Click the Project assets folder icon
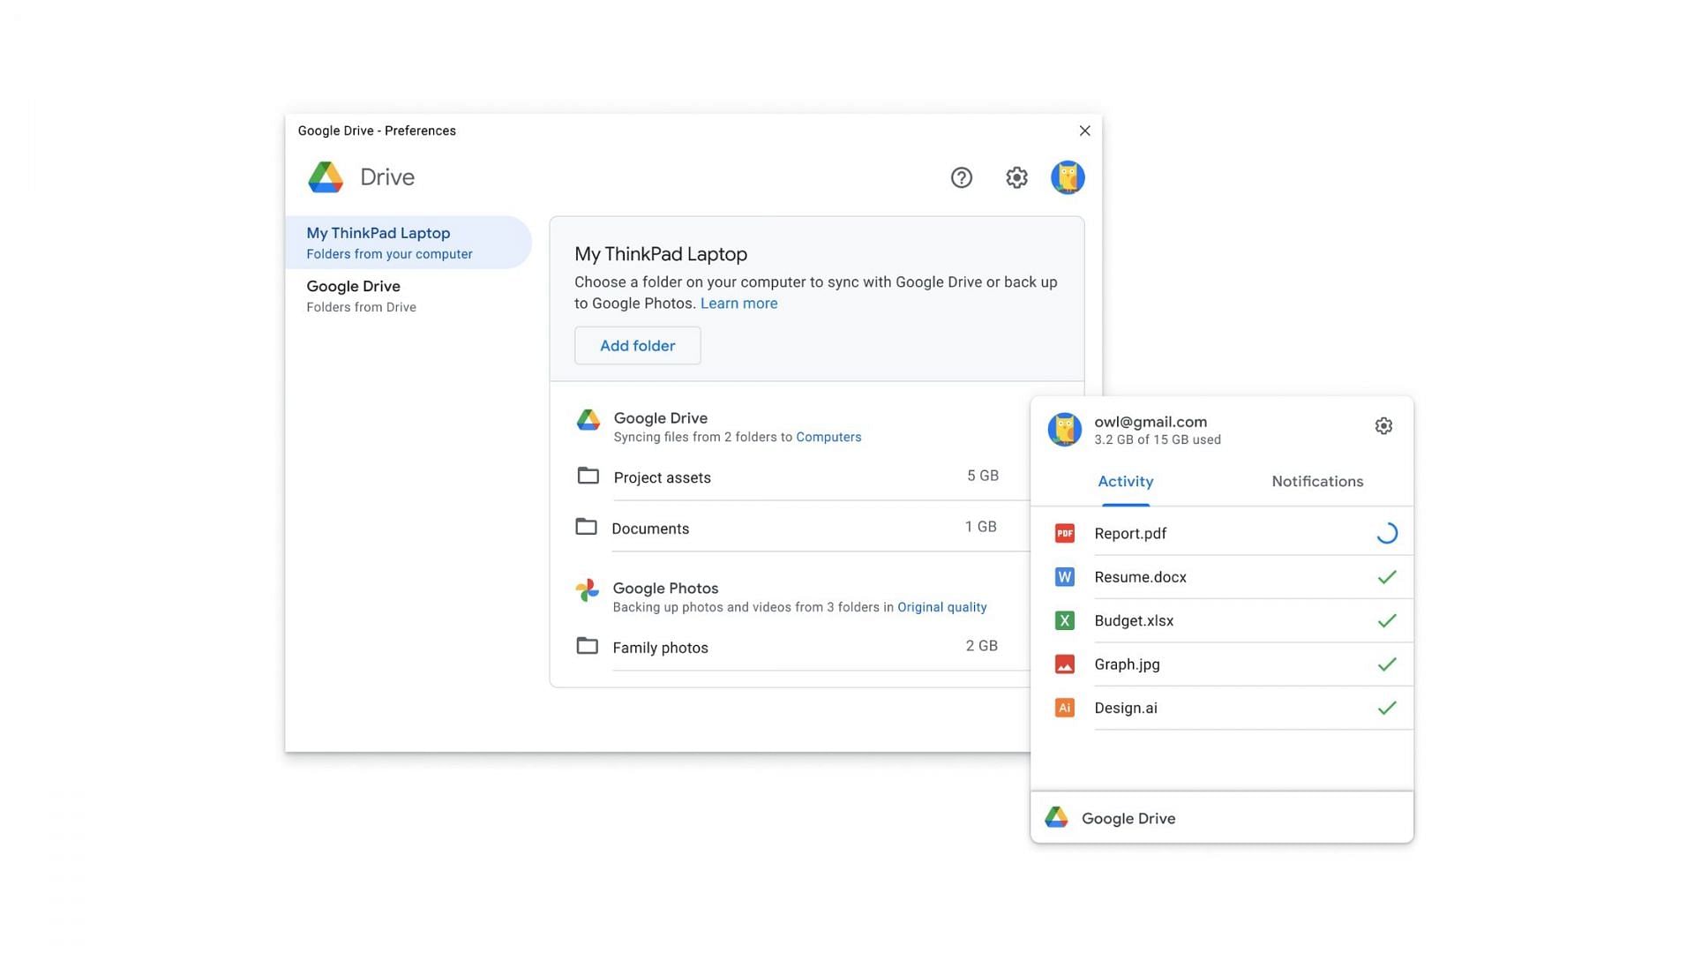Viewport: 1694px width, 953px height. pyautogui.click(x=588, y=476)
